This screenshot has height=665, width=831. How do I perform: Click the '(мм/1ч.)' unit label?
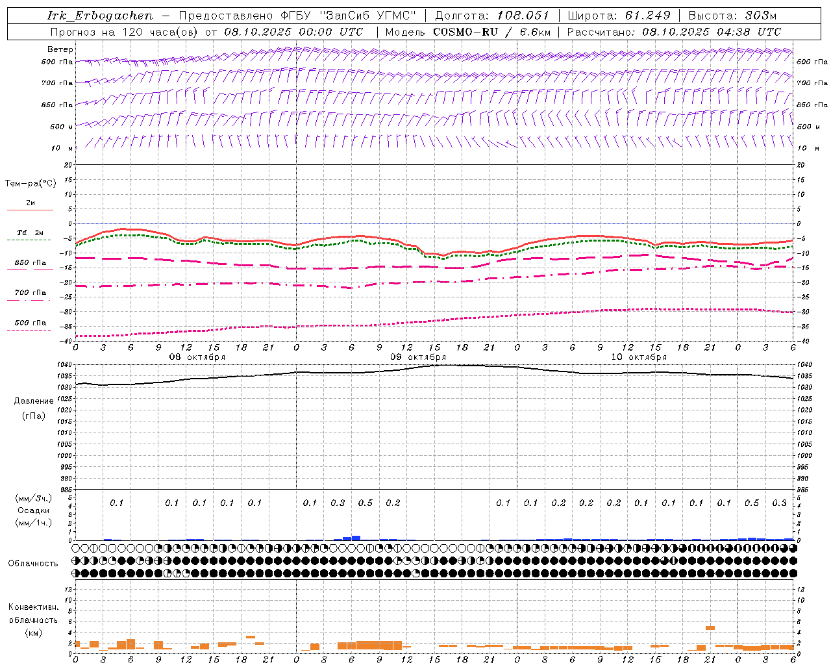[x=34, y=523]
